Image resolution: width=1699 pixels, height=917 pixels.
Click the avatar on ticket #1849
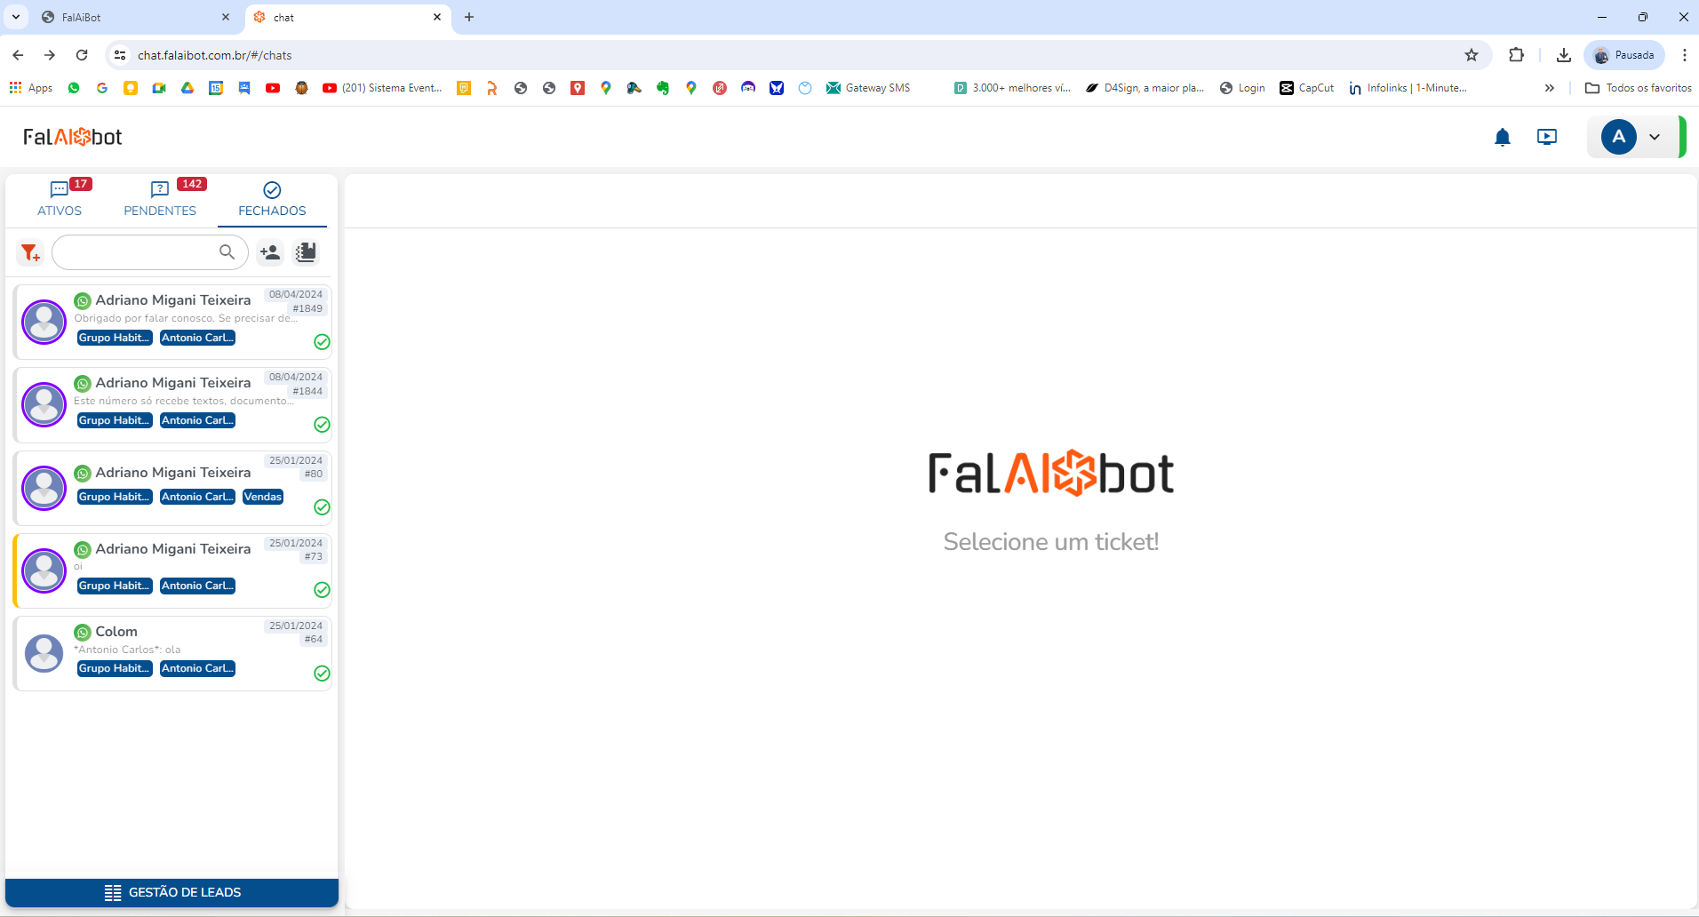click(44, 322)
